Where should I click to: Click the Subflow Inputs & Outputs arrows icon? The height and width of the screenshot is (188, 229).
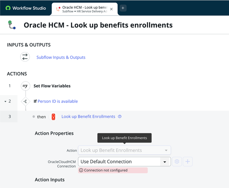tap(25, 57)
